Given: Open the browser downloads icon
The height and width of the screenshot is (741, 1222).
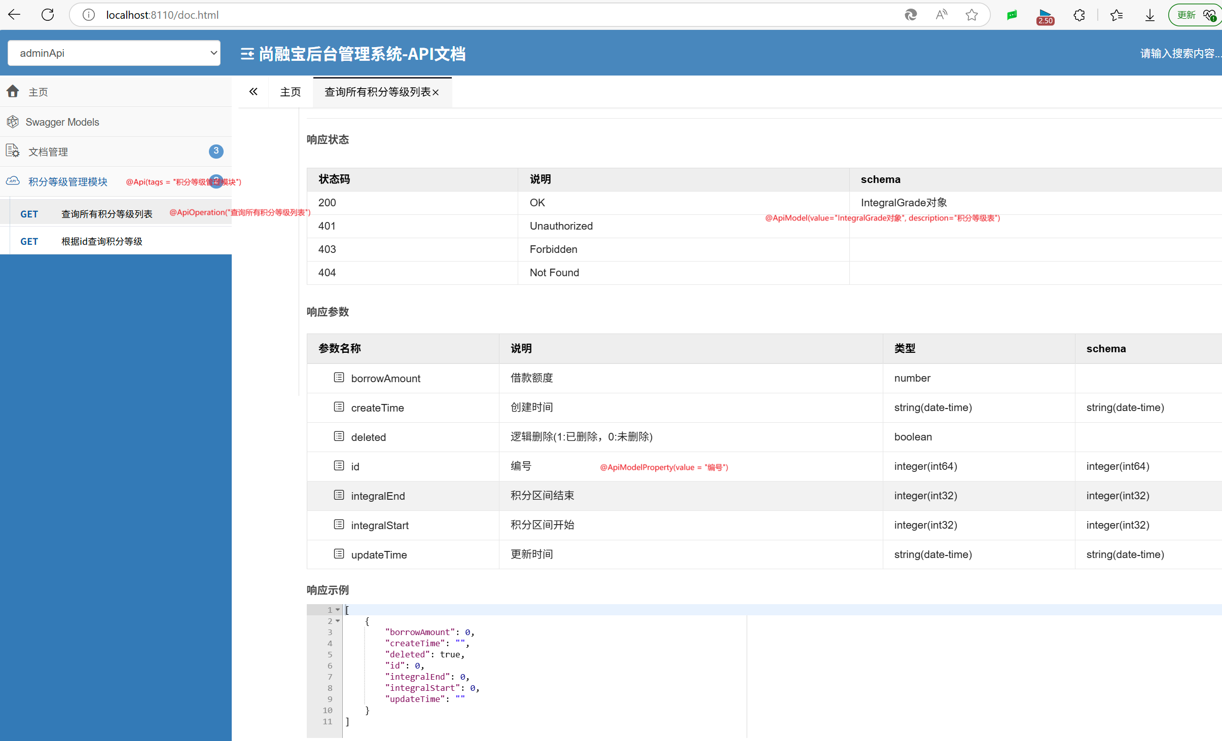Looking at the screenshot, I should [x=1149, y=15].
